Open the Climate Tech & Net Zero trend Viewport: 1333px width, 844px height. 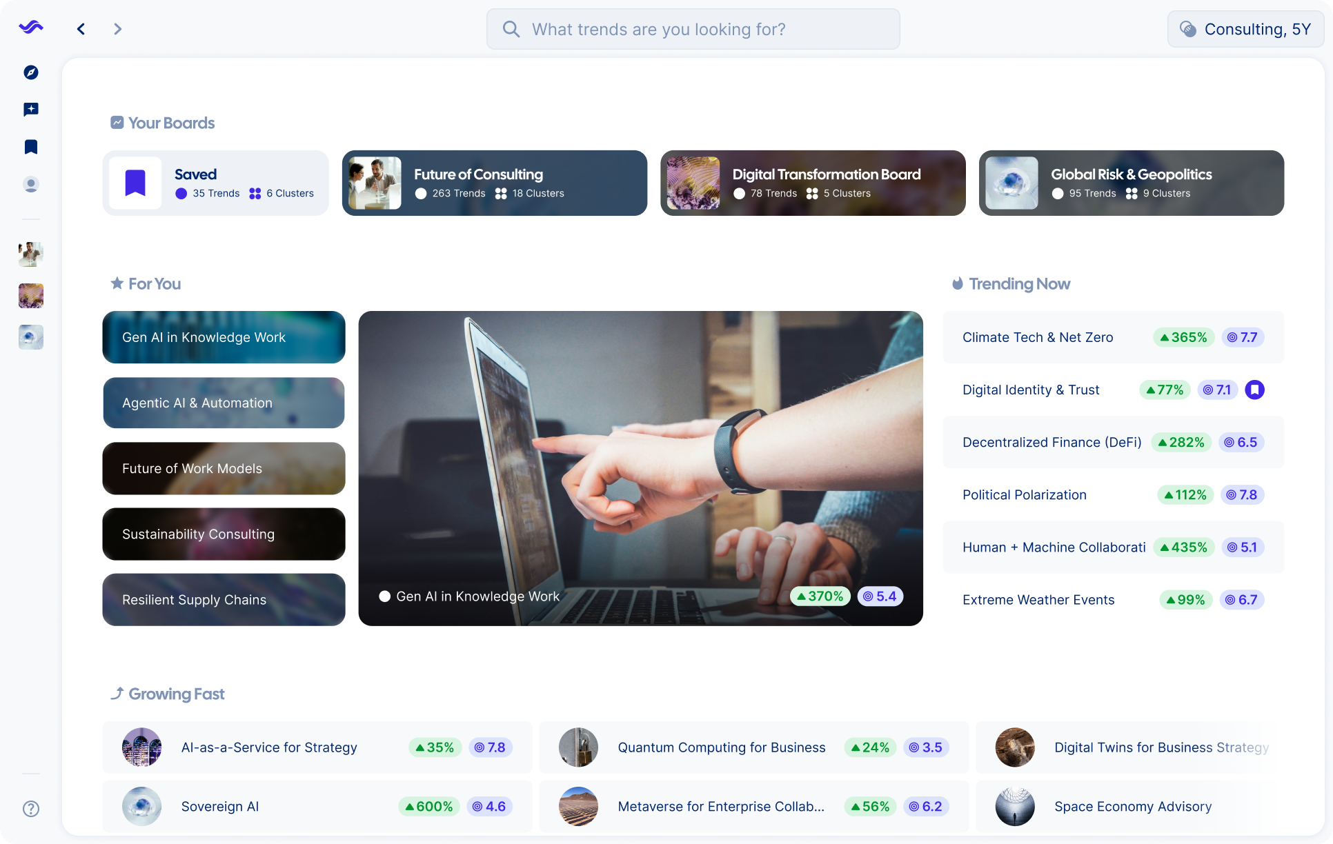pyautogui.click(x=1038, y=337)
